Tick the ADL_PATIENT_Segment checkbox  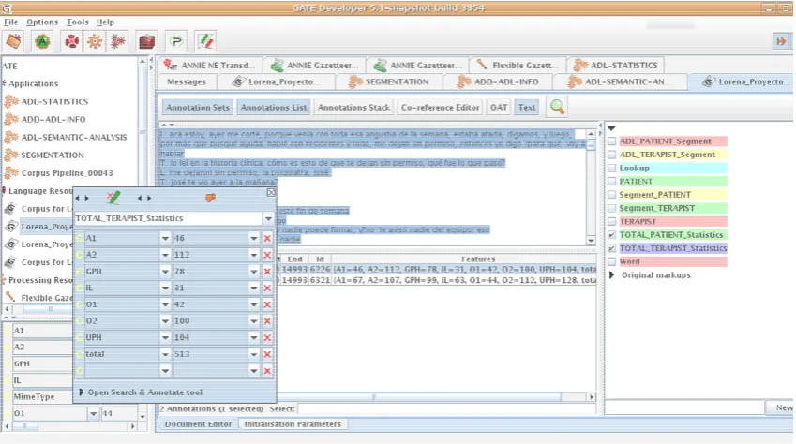coord(611,141)
